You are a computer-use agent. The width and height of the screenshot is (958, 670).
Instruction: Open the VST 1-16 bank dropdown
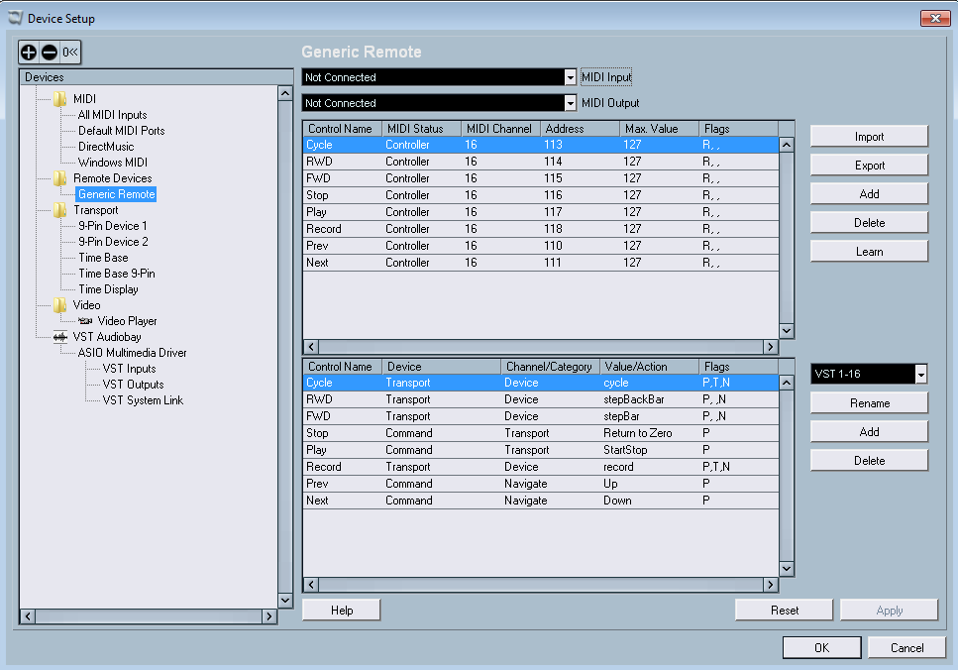921,374
